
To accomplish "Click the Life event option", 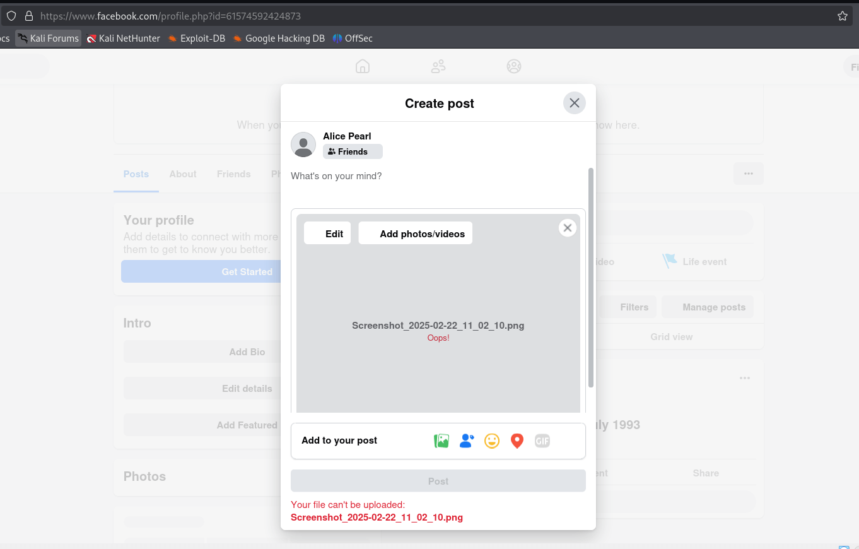I will point(694,261).
